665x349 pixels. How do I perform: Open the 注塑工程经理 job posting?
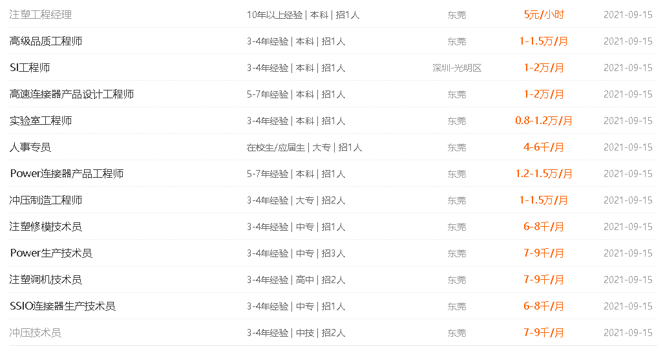tap(41, 15)
